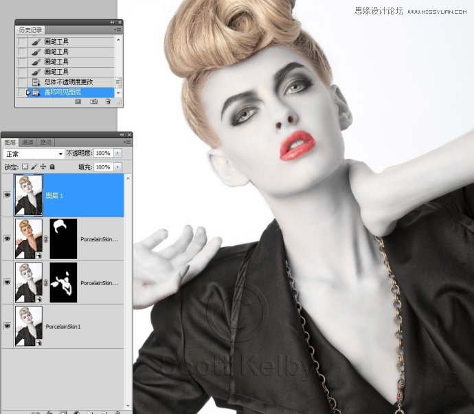This screenshot has height=414, width=474.
Task: Delete current history state with trash icon
Action: click(x=109, y=101)
